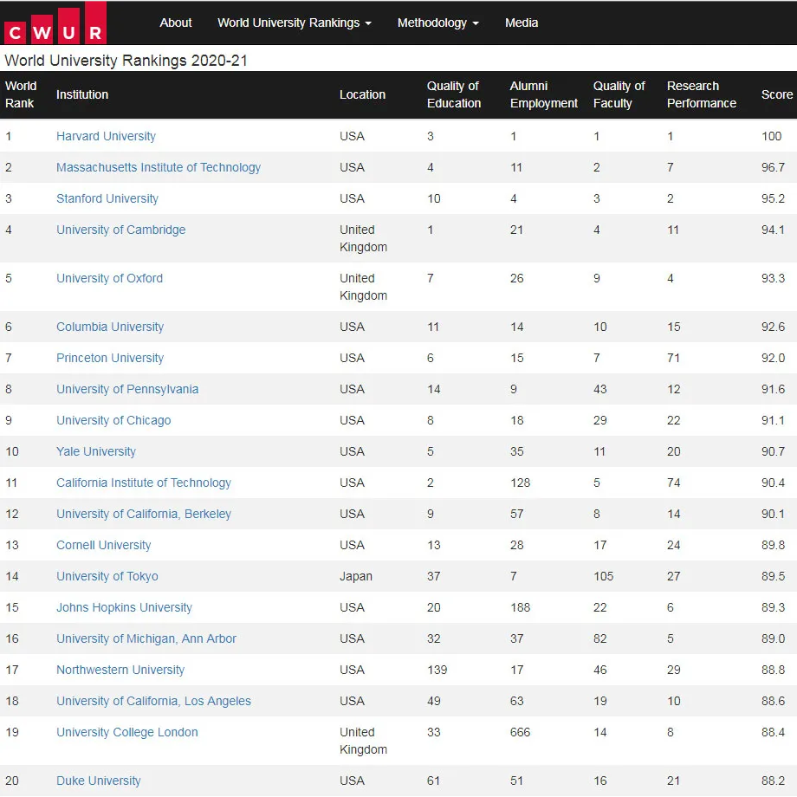Open the About page
Viewport: 797px width, 797px height.
175,23
